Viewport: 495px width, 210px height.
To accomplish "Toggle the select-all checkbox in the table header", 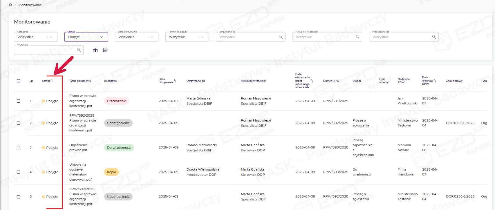I will click(x=19, y=81).
